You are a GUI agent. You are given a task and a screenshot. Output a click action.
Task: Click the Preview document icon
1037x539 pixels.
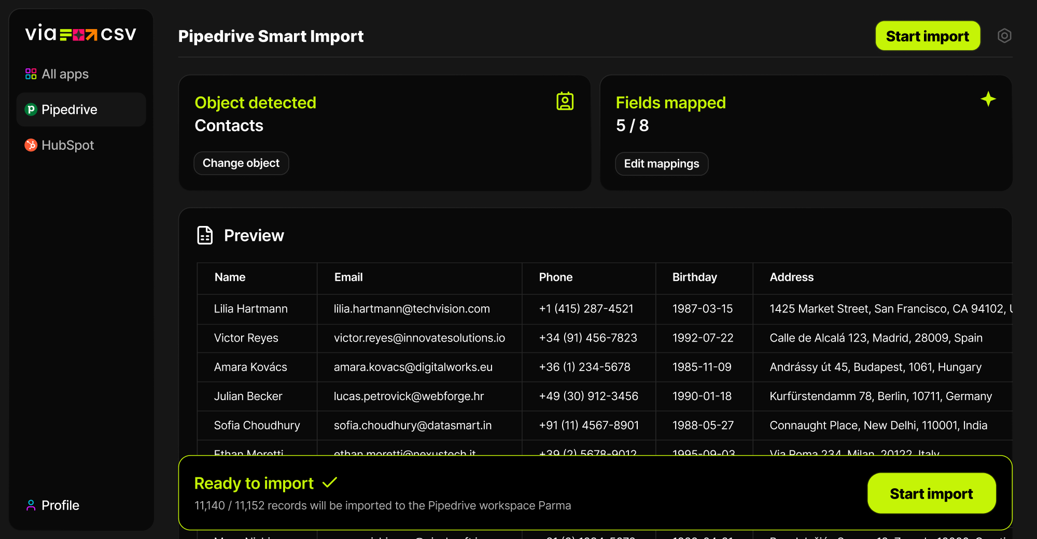205,235
